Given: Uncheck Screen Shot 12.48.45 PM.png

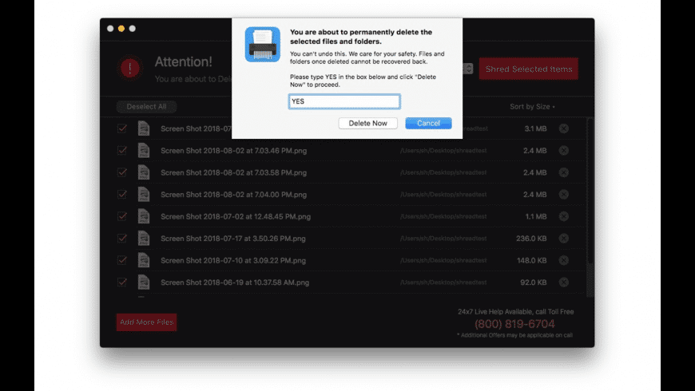Looking at the screenshot, I should 122,216.
